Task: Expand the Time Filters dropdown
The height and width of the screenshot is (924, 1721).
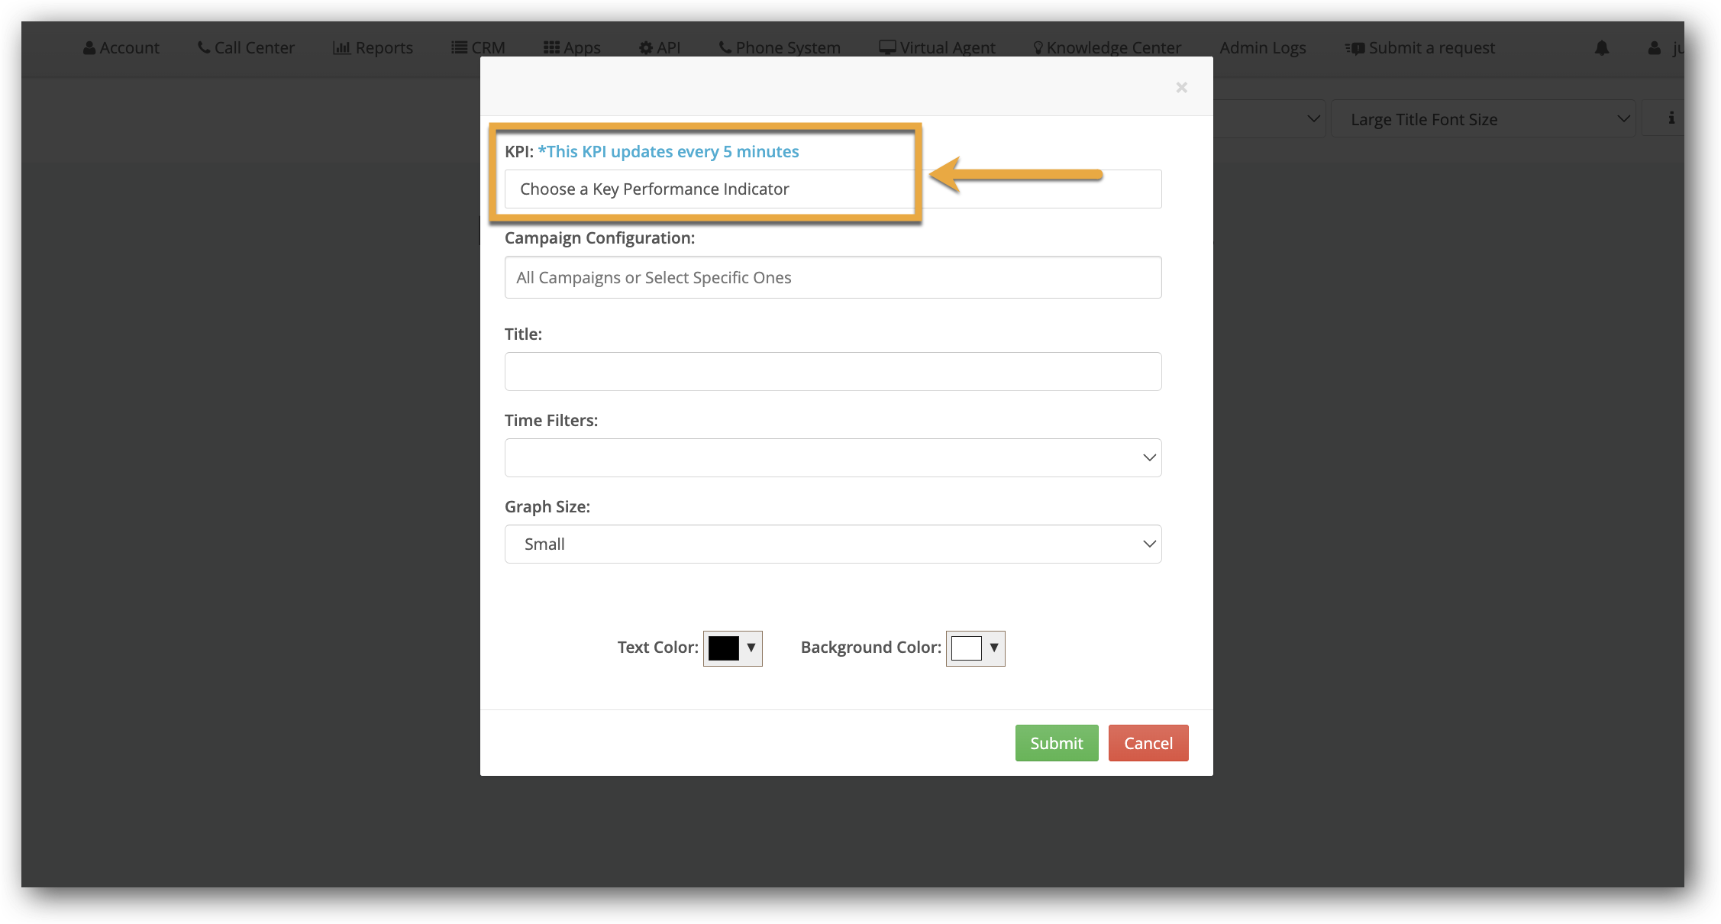Action: 832,457
